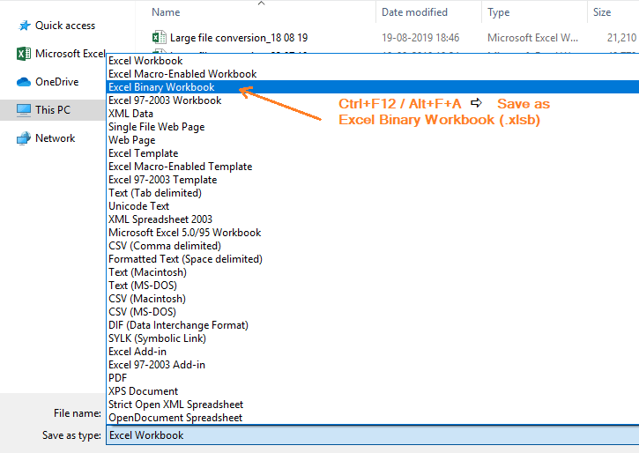Select Text (Tab delimited) format

[x=373, y=193]
